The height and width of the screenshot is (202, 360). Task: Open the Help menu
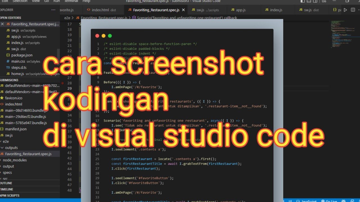[x=86, y=1]
